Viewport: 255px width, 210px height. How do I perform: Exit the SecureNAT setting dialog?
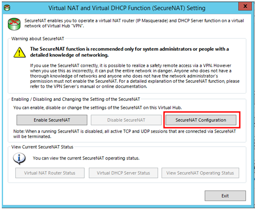click(225, 196)
